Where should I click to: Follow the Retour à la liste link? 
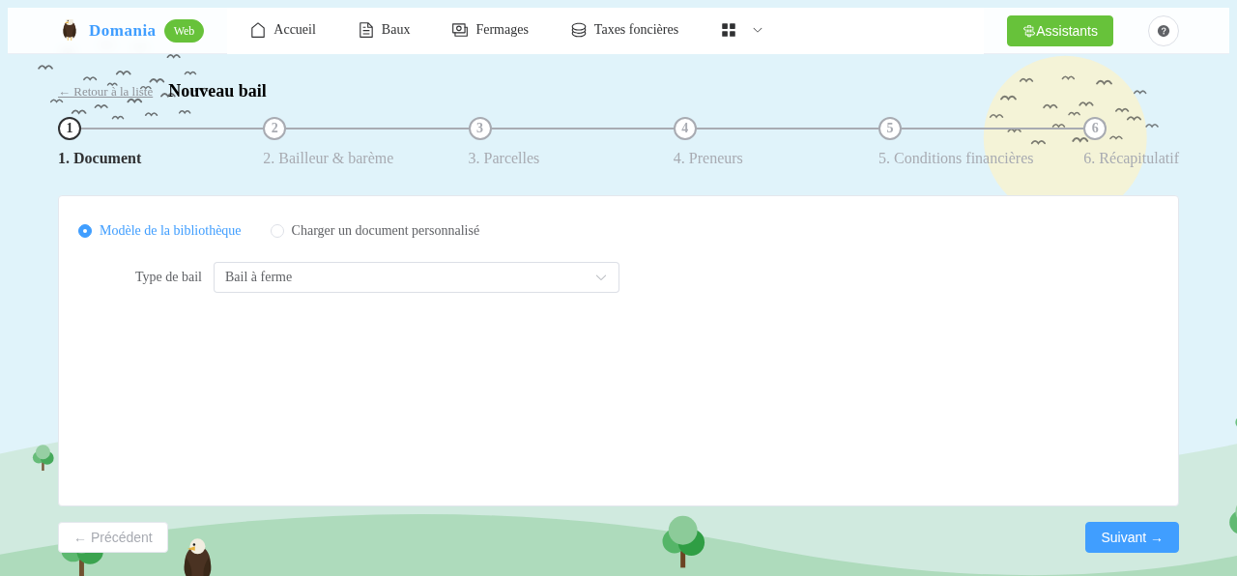[x=105, y=92]
